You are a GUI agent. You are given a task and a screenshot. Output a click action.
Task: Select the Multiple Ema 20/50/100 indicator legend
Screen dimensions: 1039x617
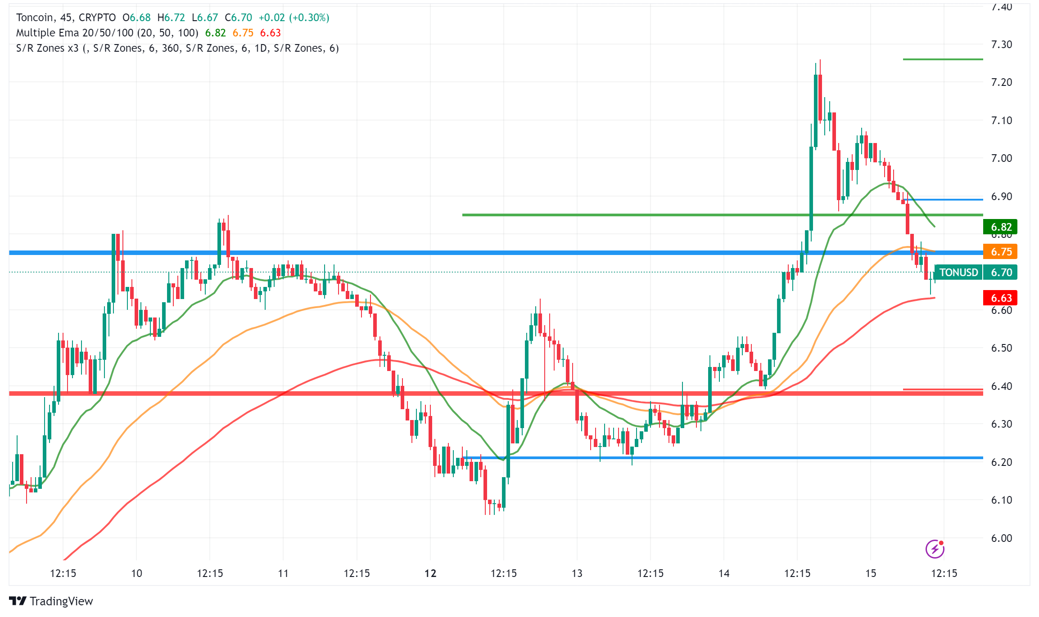(107, 33)
